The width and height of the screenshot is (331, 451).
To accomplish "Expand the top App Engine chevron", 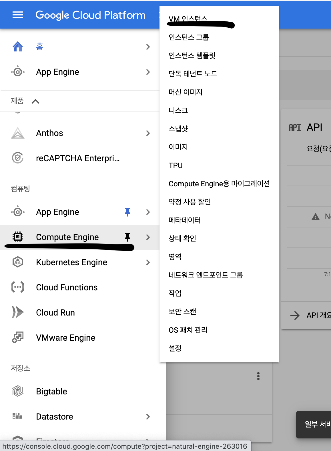I will tap(148, 72).
